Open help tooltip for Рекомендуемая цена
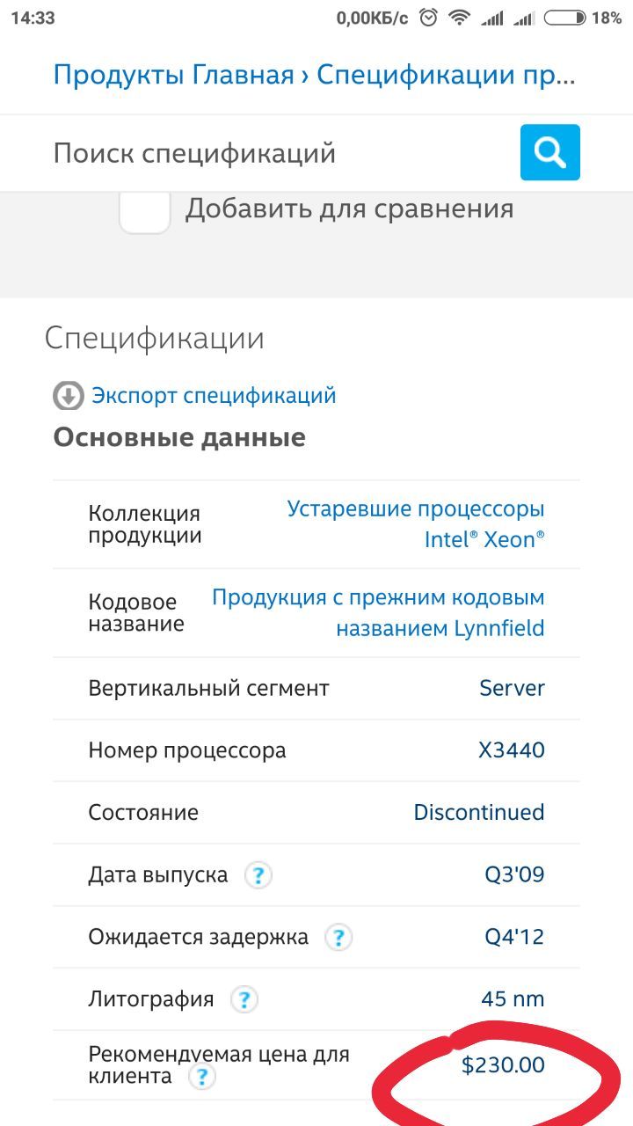Viewport: 633px width, 1126px height. pos(202,1077)
